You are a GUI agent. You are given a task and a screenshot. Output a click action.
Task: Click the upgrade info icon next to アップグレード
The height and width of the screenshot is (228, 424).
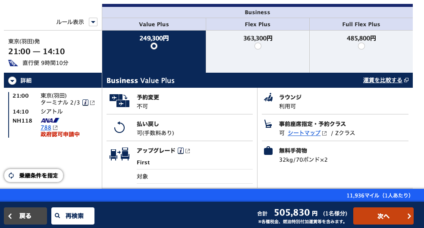[x=181, y=151]
